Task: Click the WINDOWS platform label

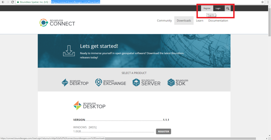Action: (80, 127)
